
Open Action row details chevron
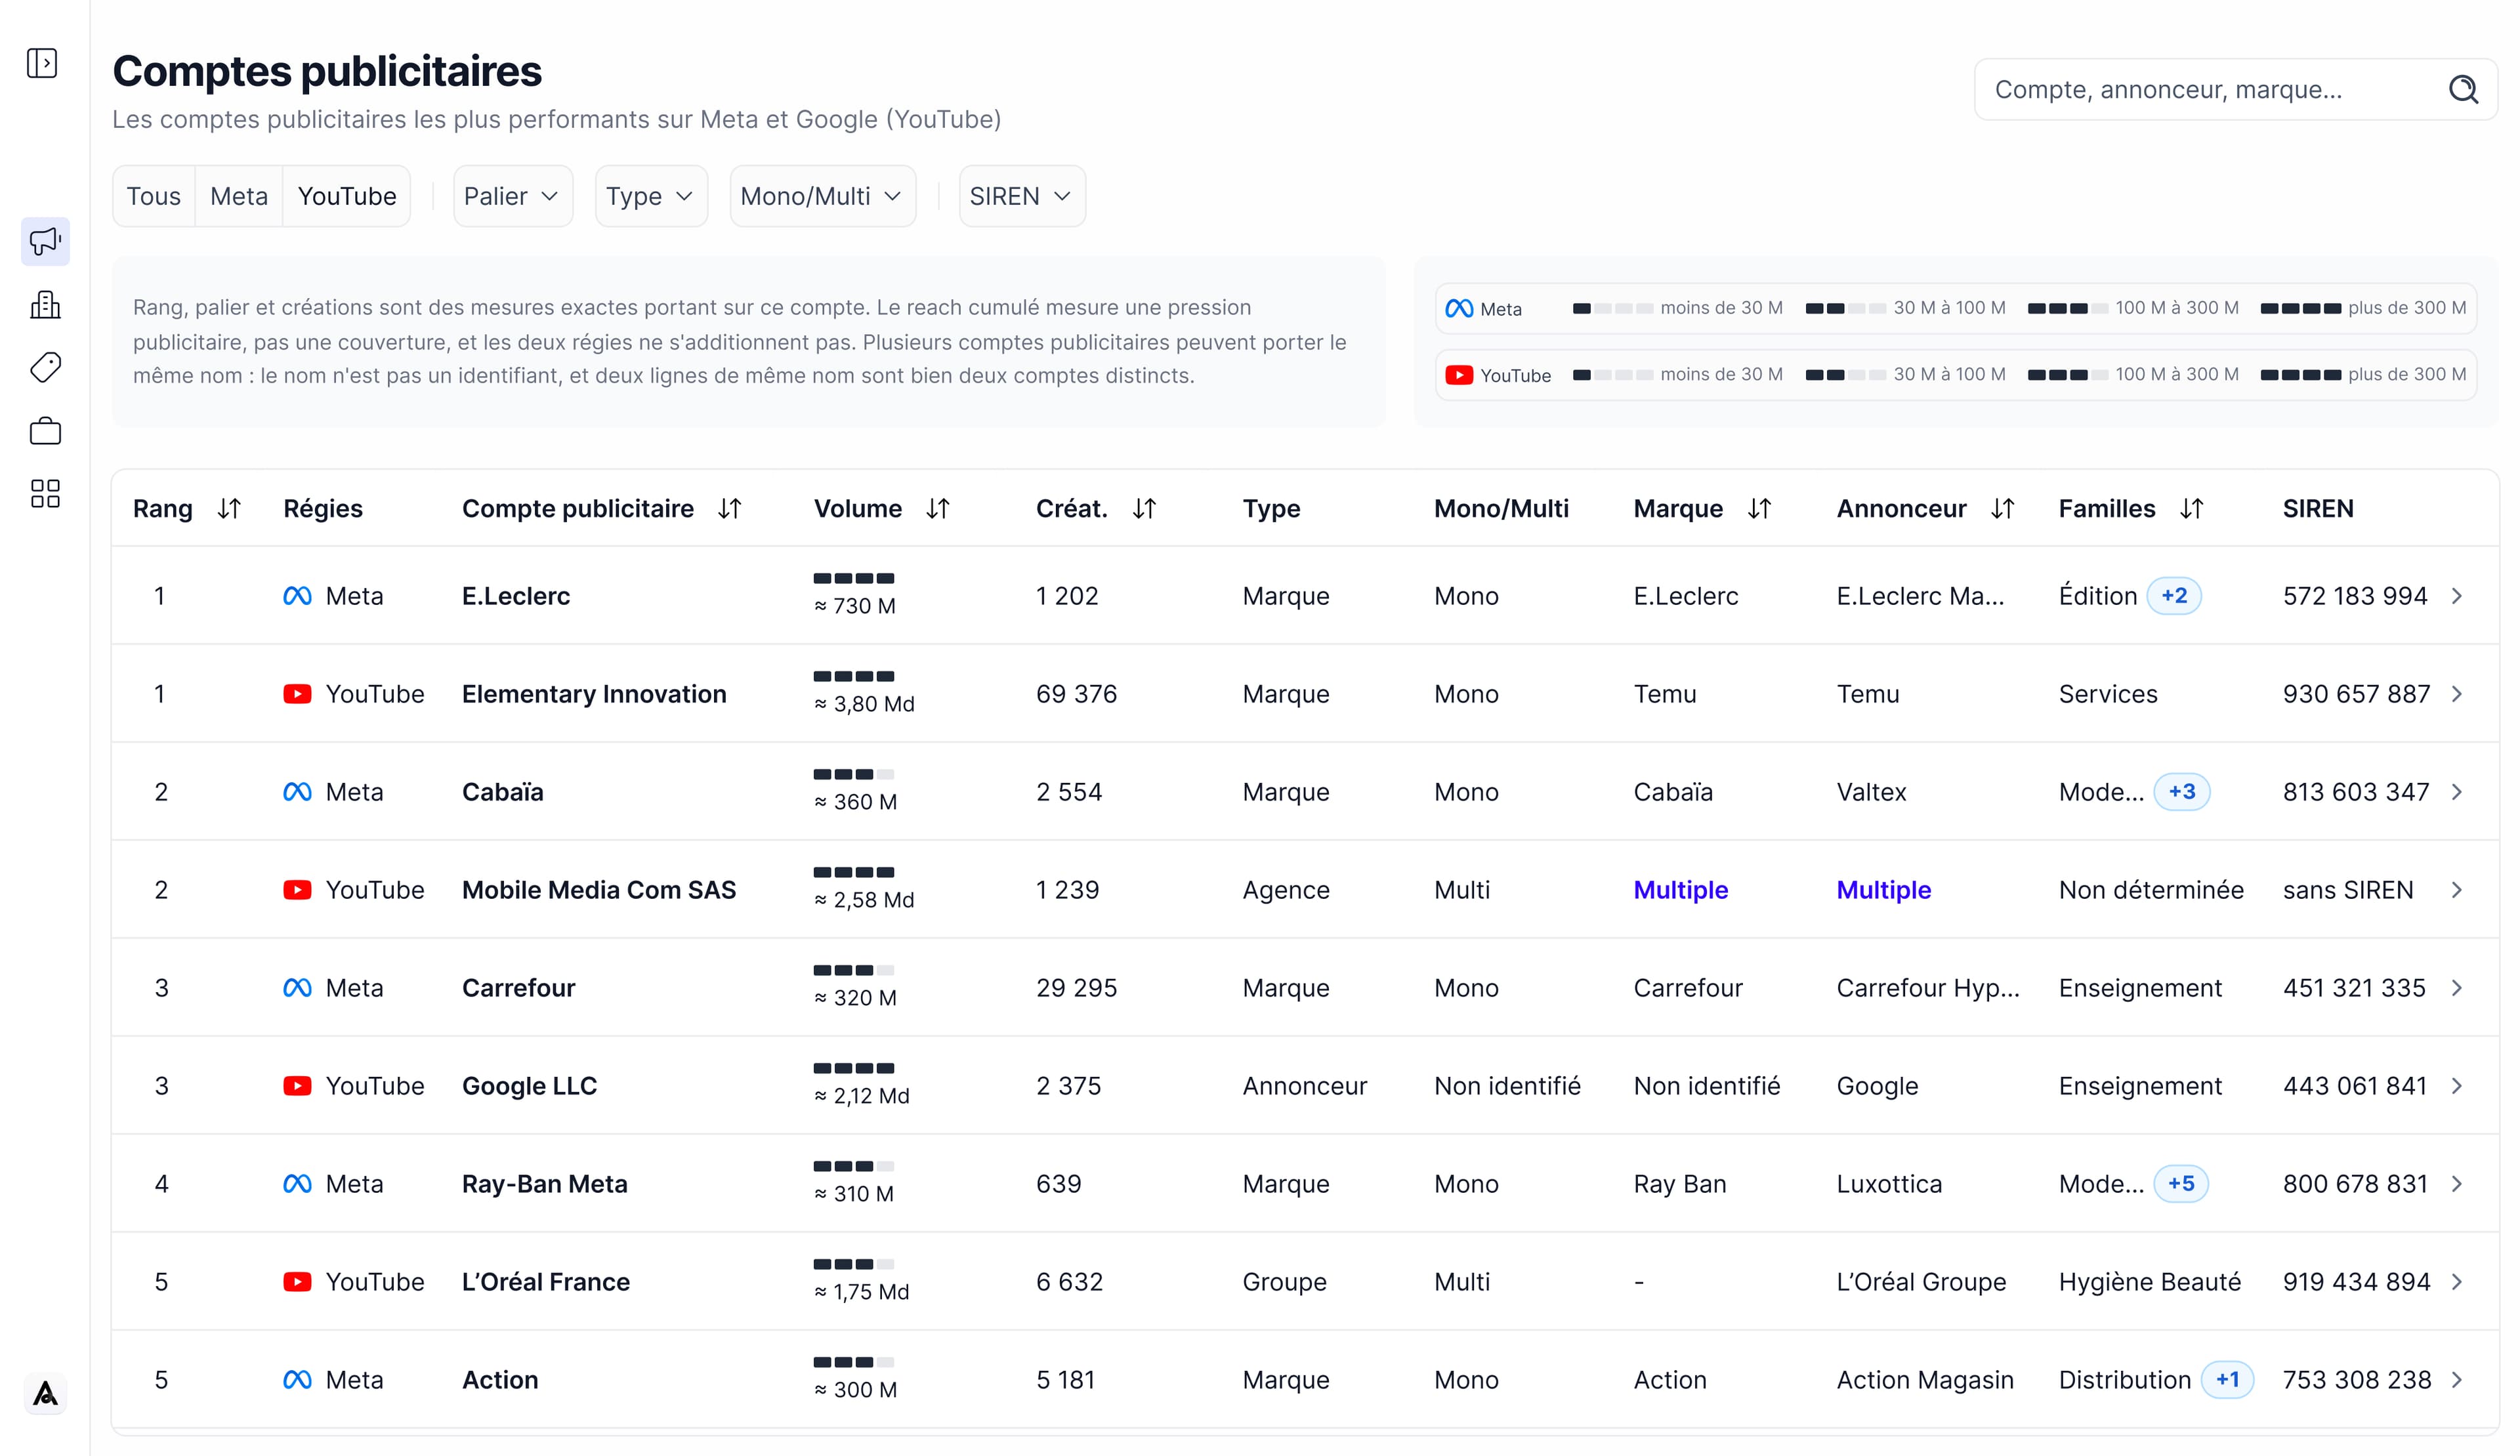pyautogui.click(x=2457, y=1380)
